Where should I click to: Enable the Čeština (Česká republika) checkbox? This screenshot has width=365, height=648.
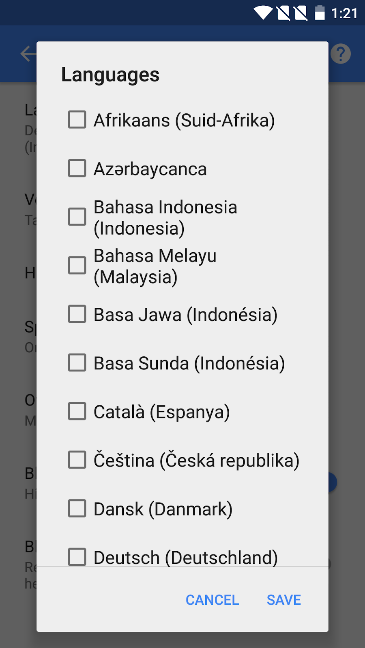point(77,460)
